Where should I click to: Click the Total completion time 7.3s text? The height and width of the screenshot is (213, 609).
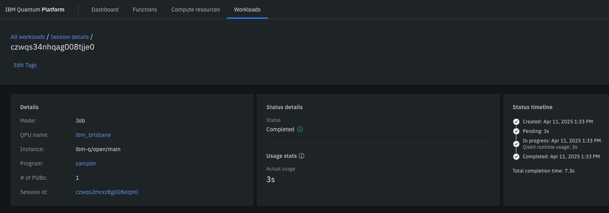(544, 171)
